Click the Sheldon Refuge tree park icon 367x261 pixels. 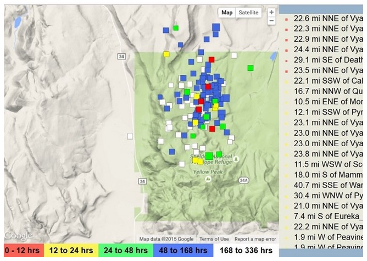(236, 159)
